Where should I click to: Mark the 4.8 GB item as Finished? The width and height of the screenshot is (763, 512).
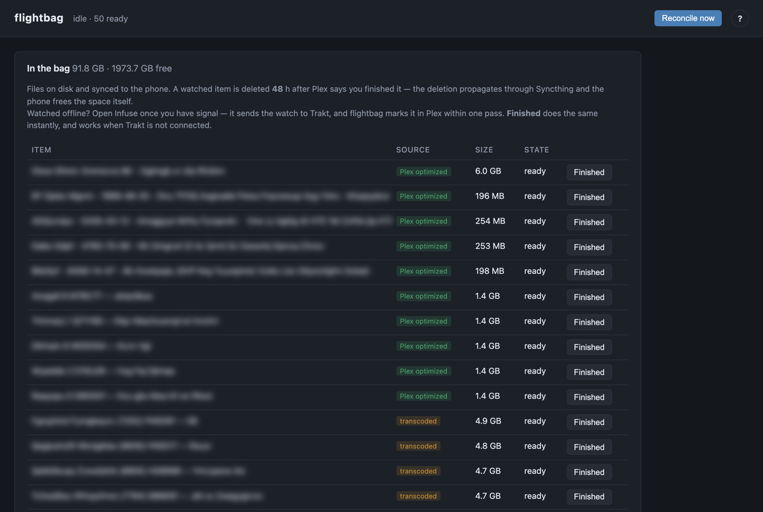pos(589,447)
